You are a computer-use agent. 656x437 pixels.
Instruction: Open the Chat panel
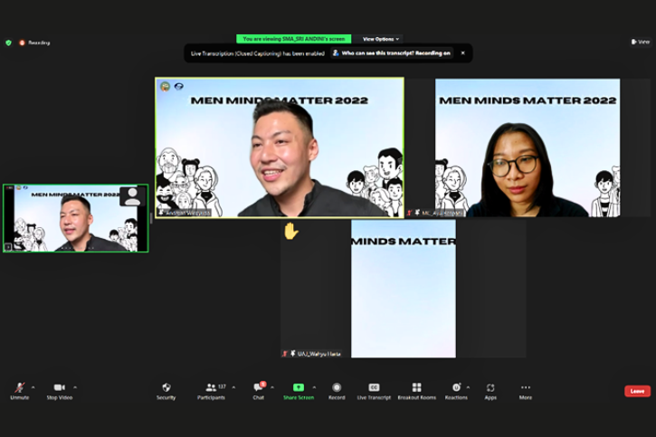(x=259, y=391)
